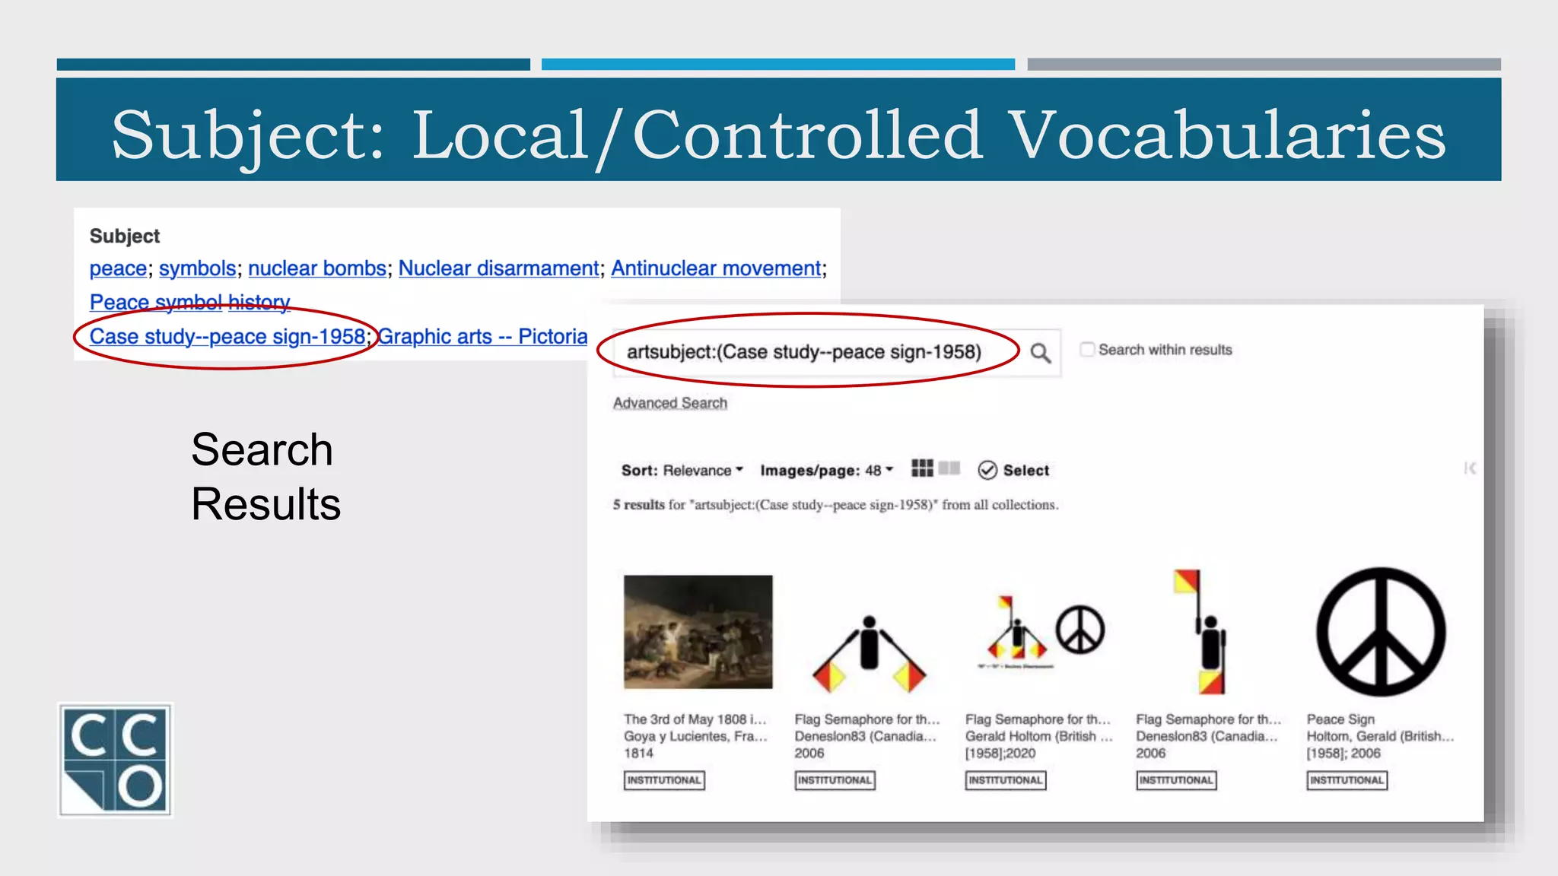Open the Peace symbol history link
This screenshot has width=1558, height=876.
pos(189,302)
